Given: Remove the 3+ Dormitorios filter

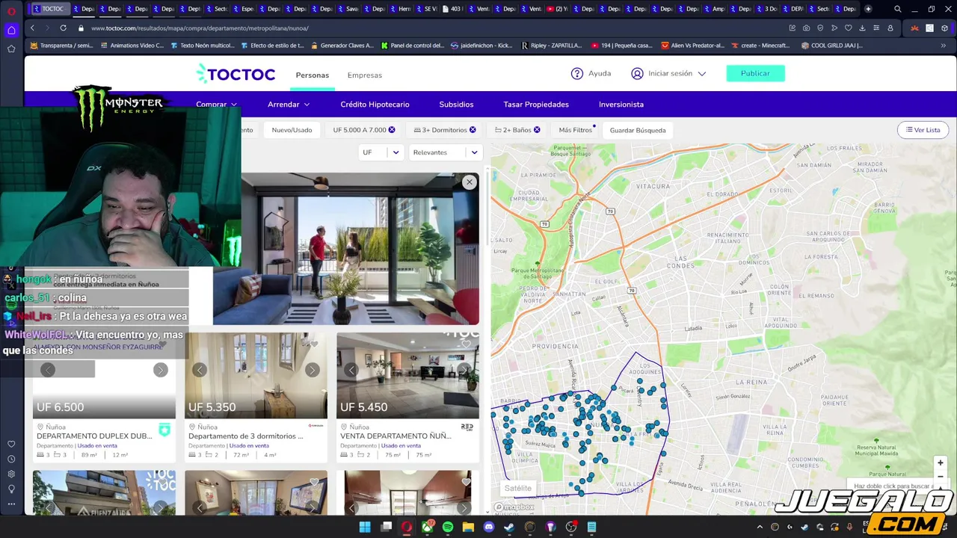Looking at the screenshot, I should point(473,130).
